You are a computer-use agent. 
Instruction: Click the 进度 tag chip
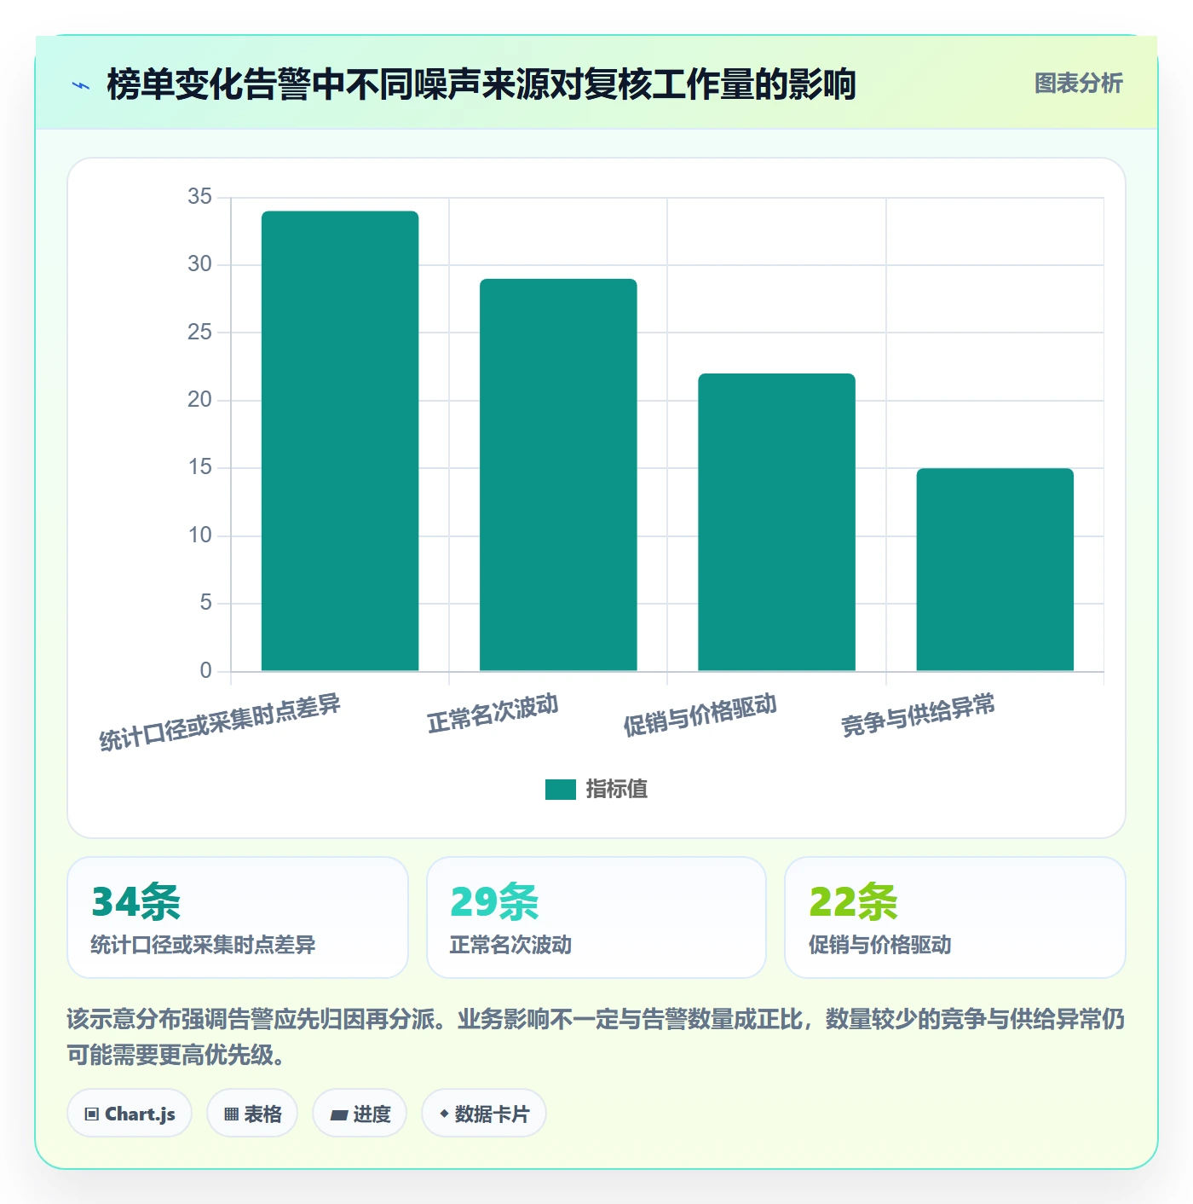tap(360, 1114)
